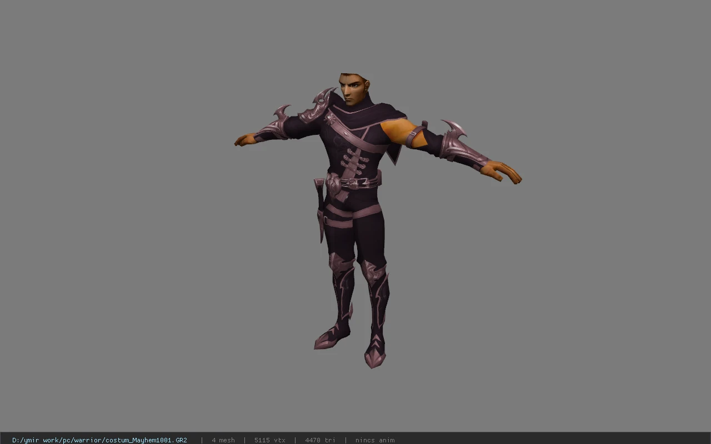Click the '4470 tri' triangle count
Viewport: 711px width, 444px height.
(320, 440)
